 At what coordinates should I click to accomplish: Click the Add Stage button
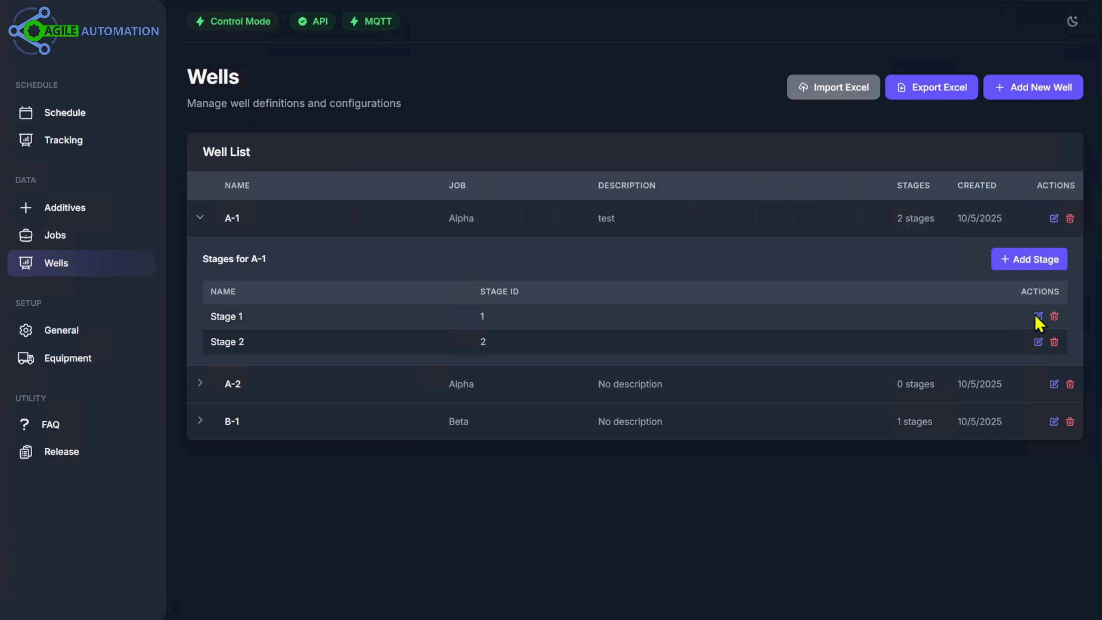coord(1029,259)
